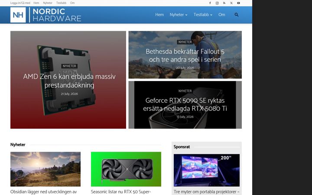Click the 20 July, 2026 date
This screenshot has width=312, height=195.
(x=185, y=68)
